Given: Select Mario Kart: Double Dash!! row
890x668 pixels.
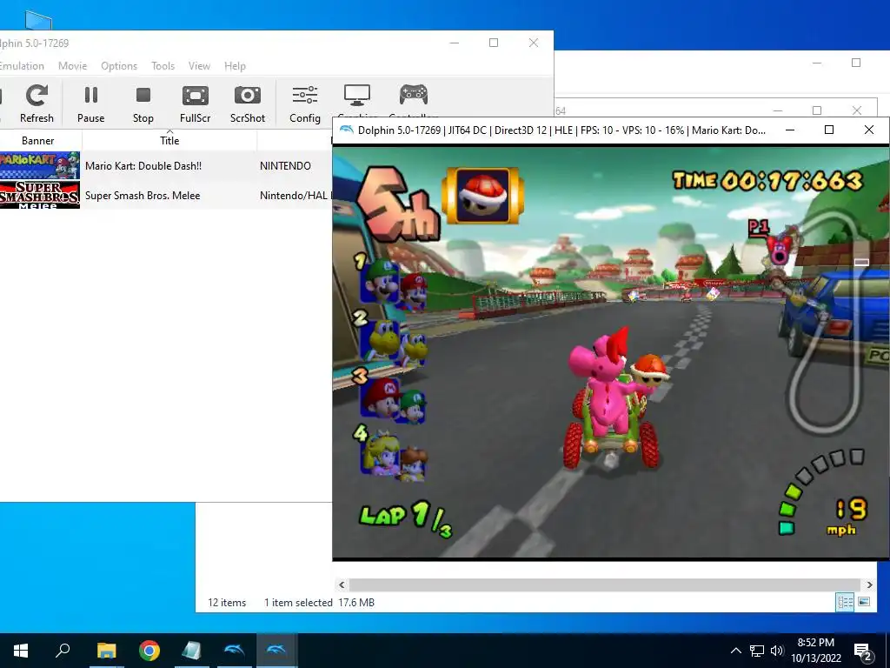Looking at the screenshot, I should 166,166.
